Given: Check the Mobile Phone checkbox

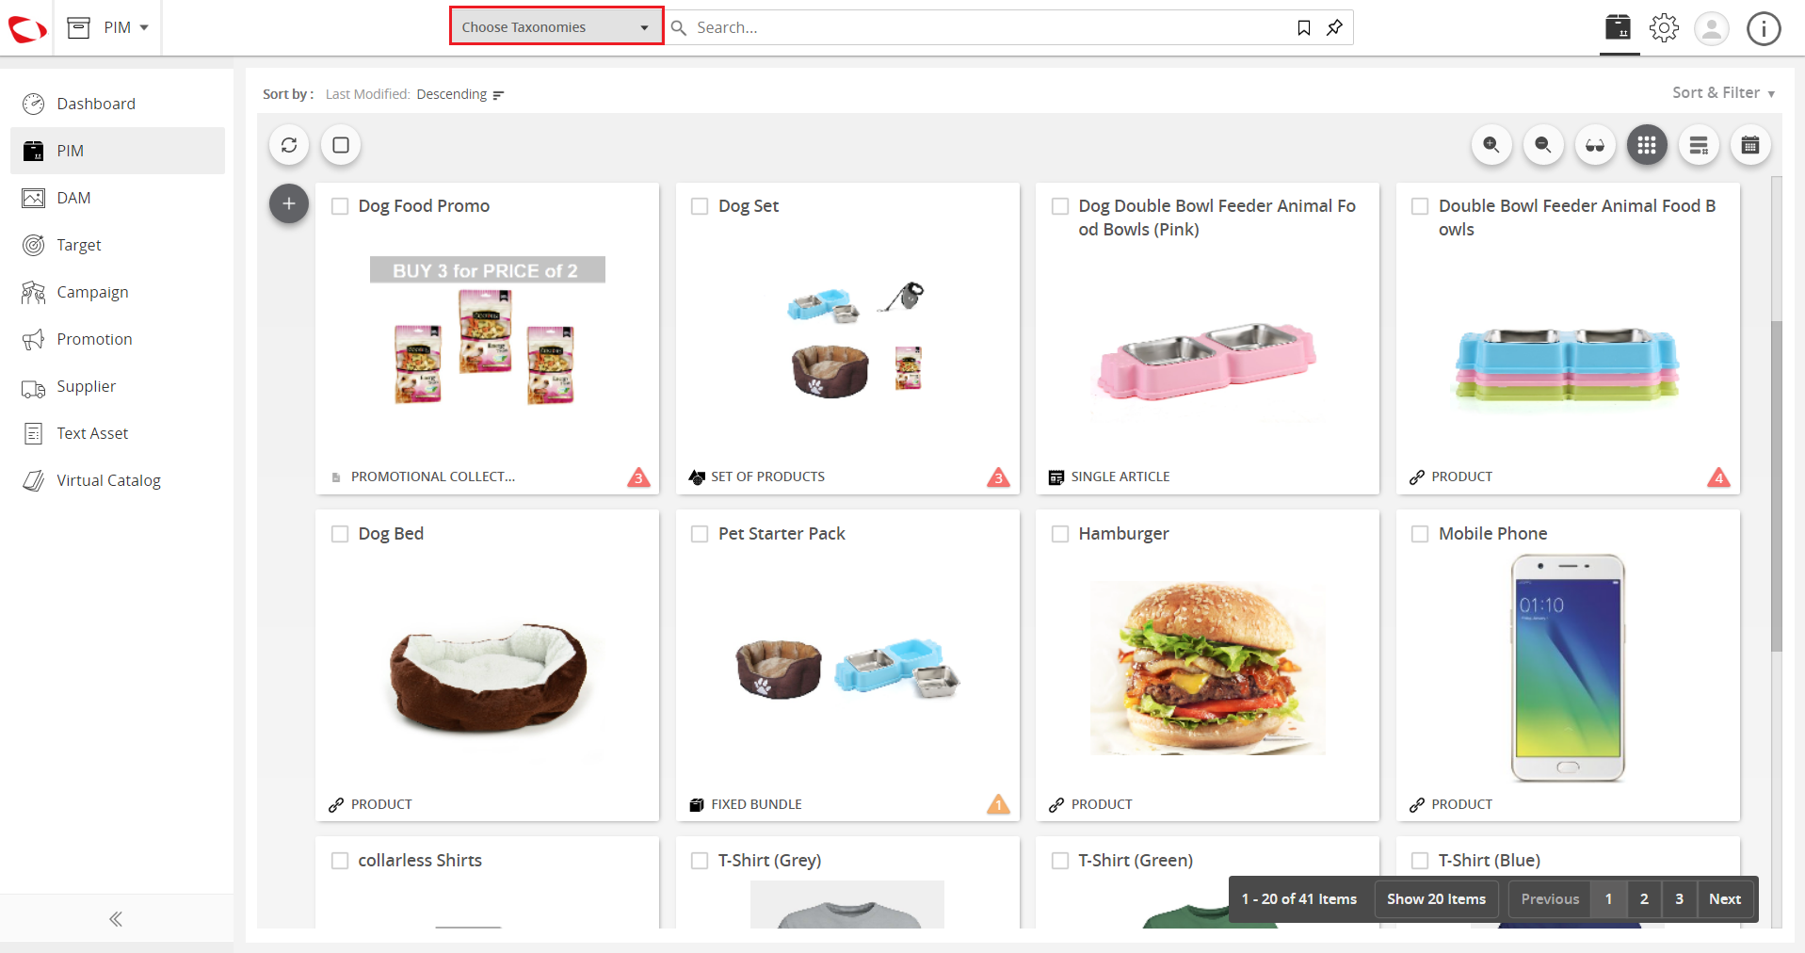Looking at the screenshot, I should tap(1420, 534).
